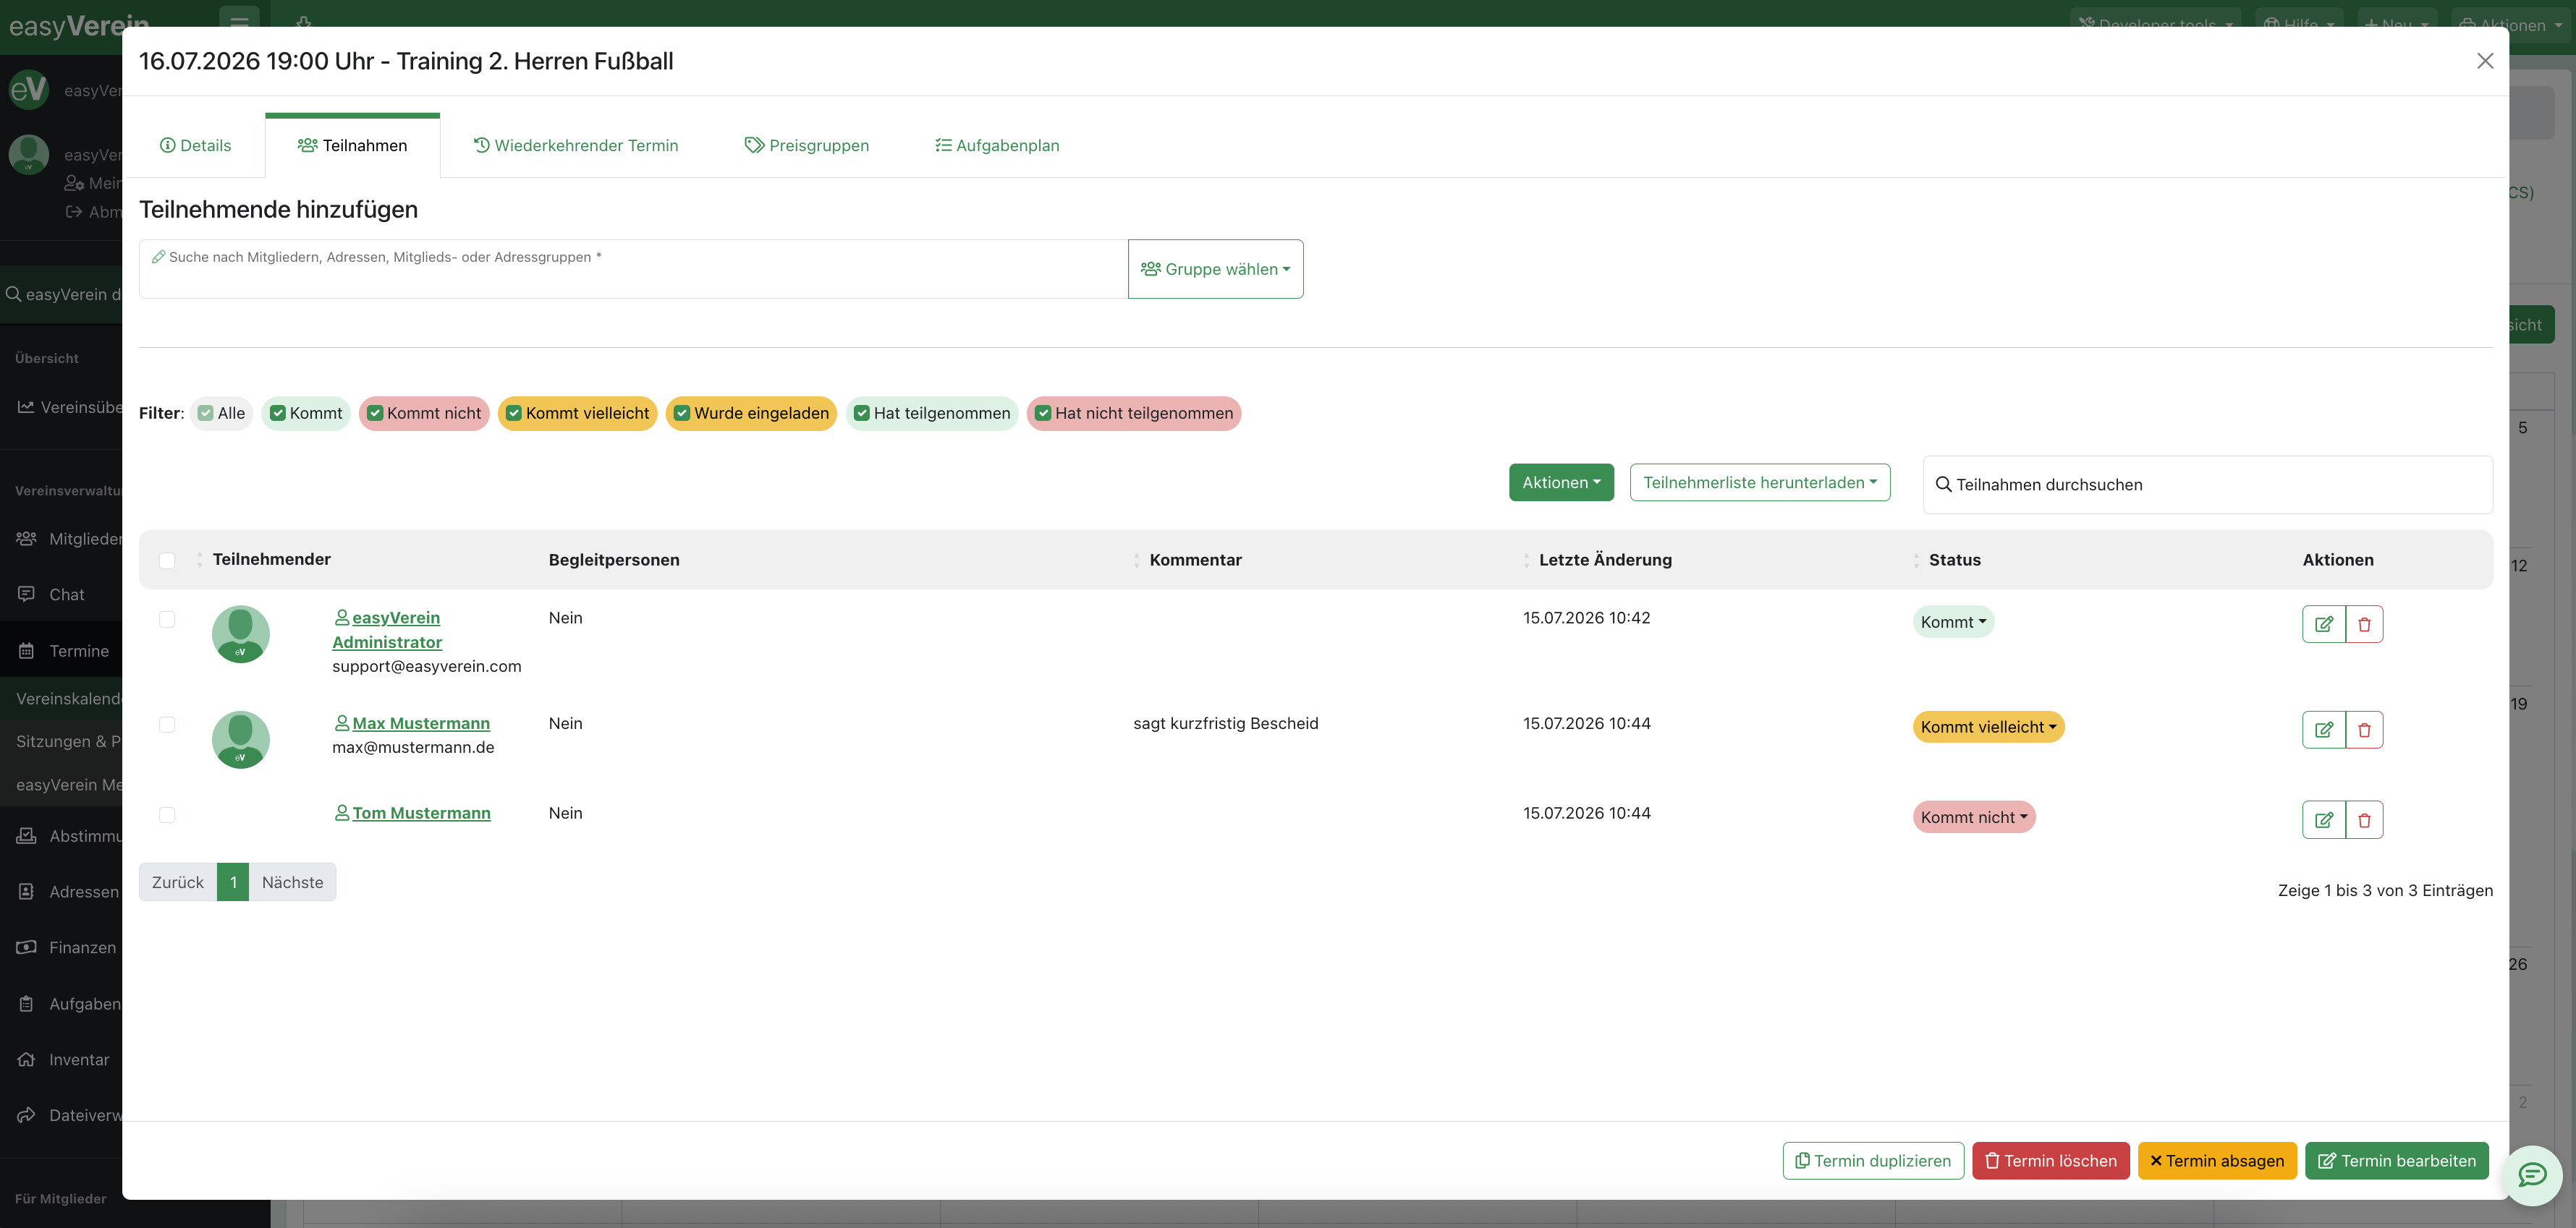Open the Preisgruppen tab

806,146
